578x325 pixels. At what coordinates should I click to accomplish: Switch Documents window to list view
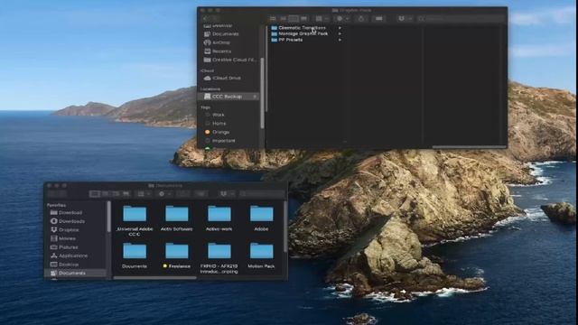pyautogui.click(x=106, y=194)
